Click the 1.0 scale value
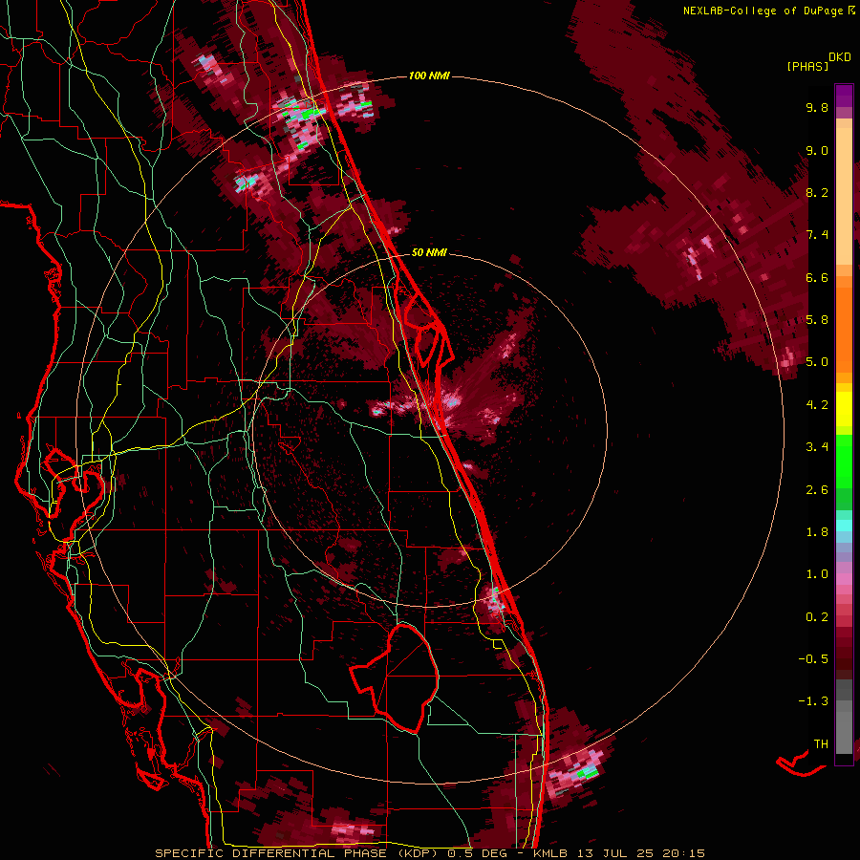The image size is (860, 860). click(817, 574)
